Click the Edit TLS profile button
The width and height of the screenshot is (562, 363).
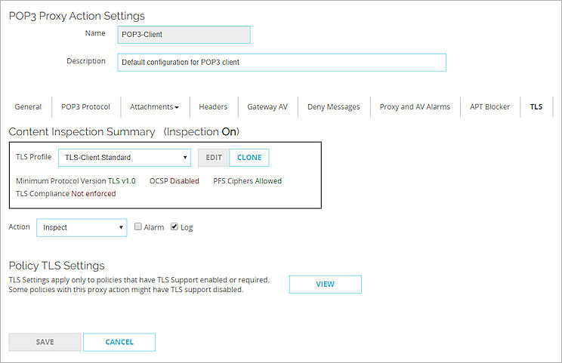(x=214, y=158)
